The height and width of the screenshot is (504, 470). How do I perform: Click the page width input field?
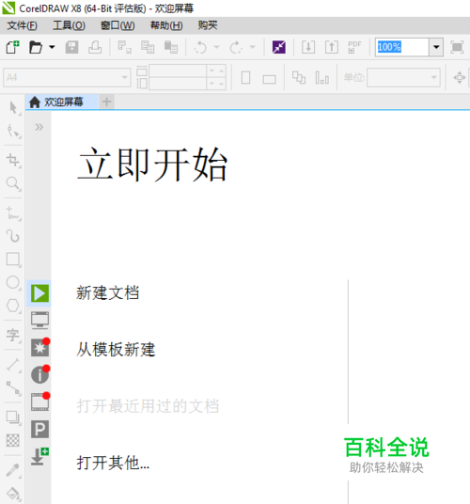[x=178, y=71]
